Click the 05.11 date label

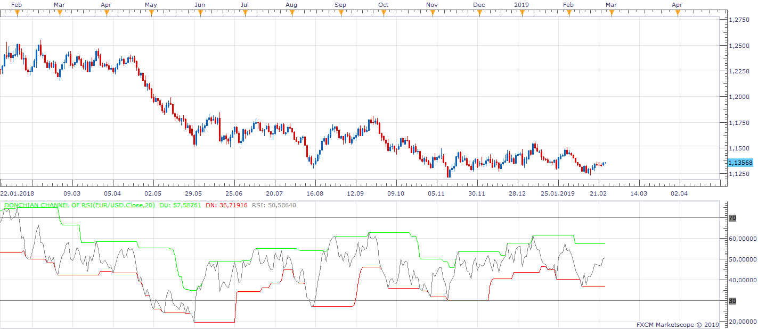(436, 193)
